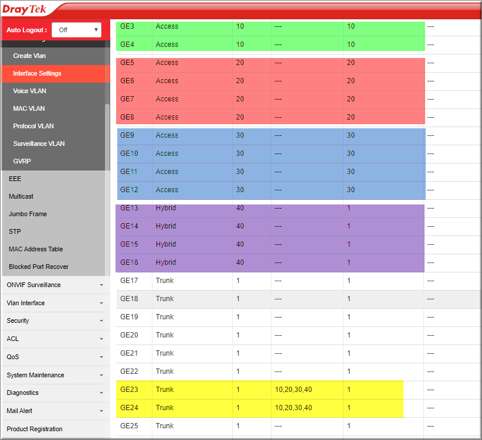
Task: Select the GE13 port cell
Action: 134,208
